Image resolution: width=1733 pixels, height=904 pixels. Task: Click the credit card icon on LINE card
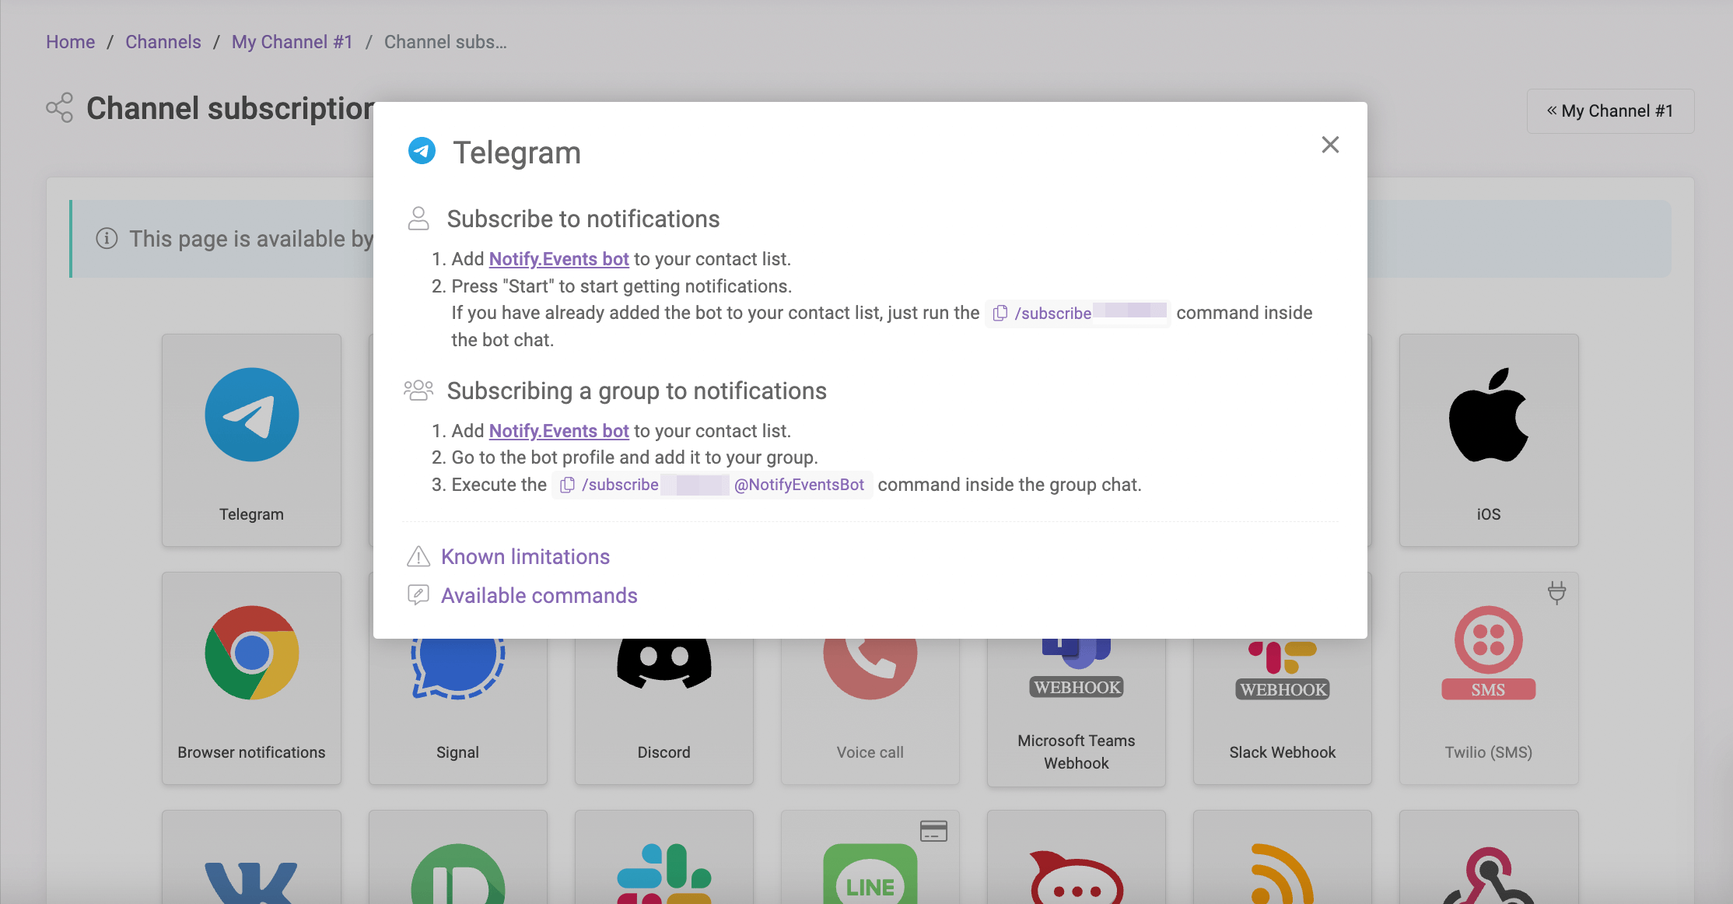pyautogui.click(x=933, y=831)
